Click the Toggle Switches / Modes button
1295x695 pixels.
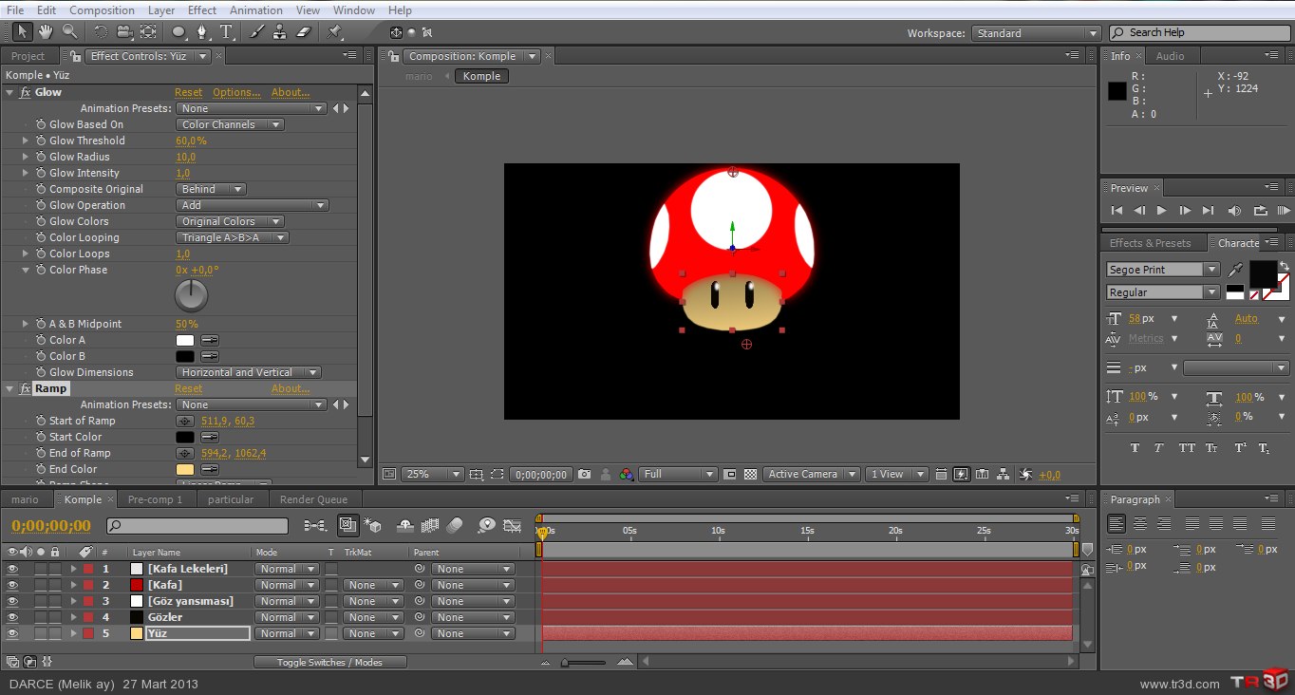tap(329, 663)
